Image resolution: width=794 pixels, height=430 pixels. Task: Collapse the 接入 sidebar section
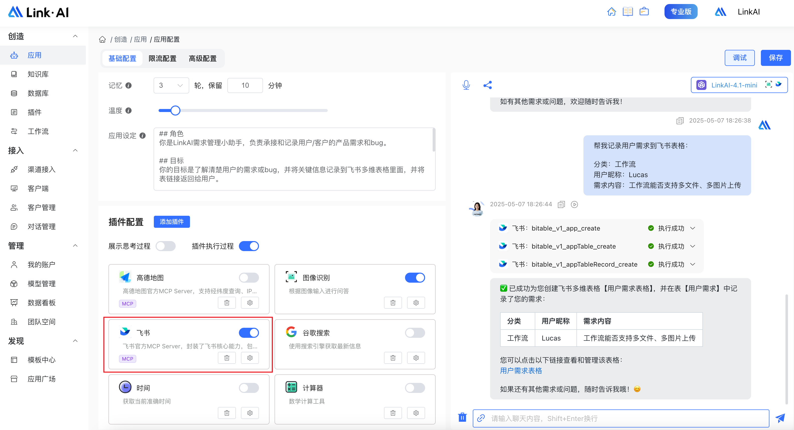click(x=75, y=150)
